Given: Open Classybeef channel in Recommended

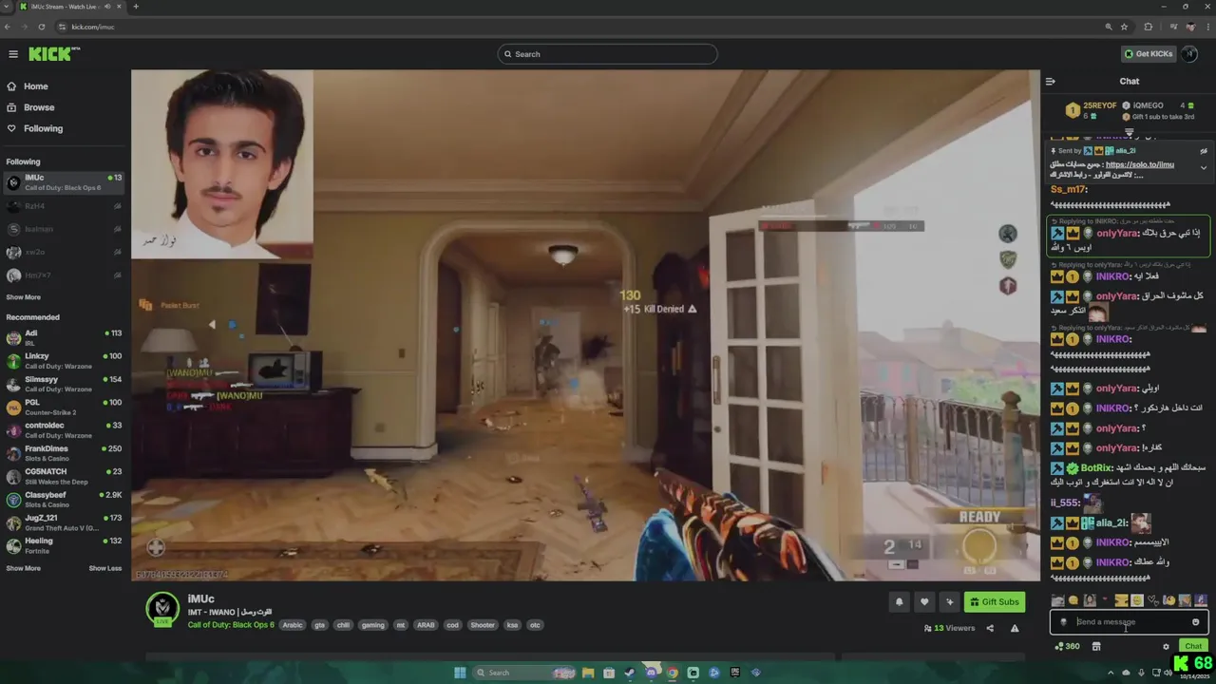Looking at the screenshot, I should click(x=65, y=499).
